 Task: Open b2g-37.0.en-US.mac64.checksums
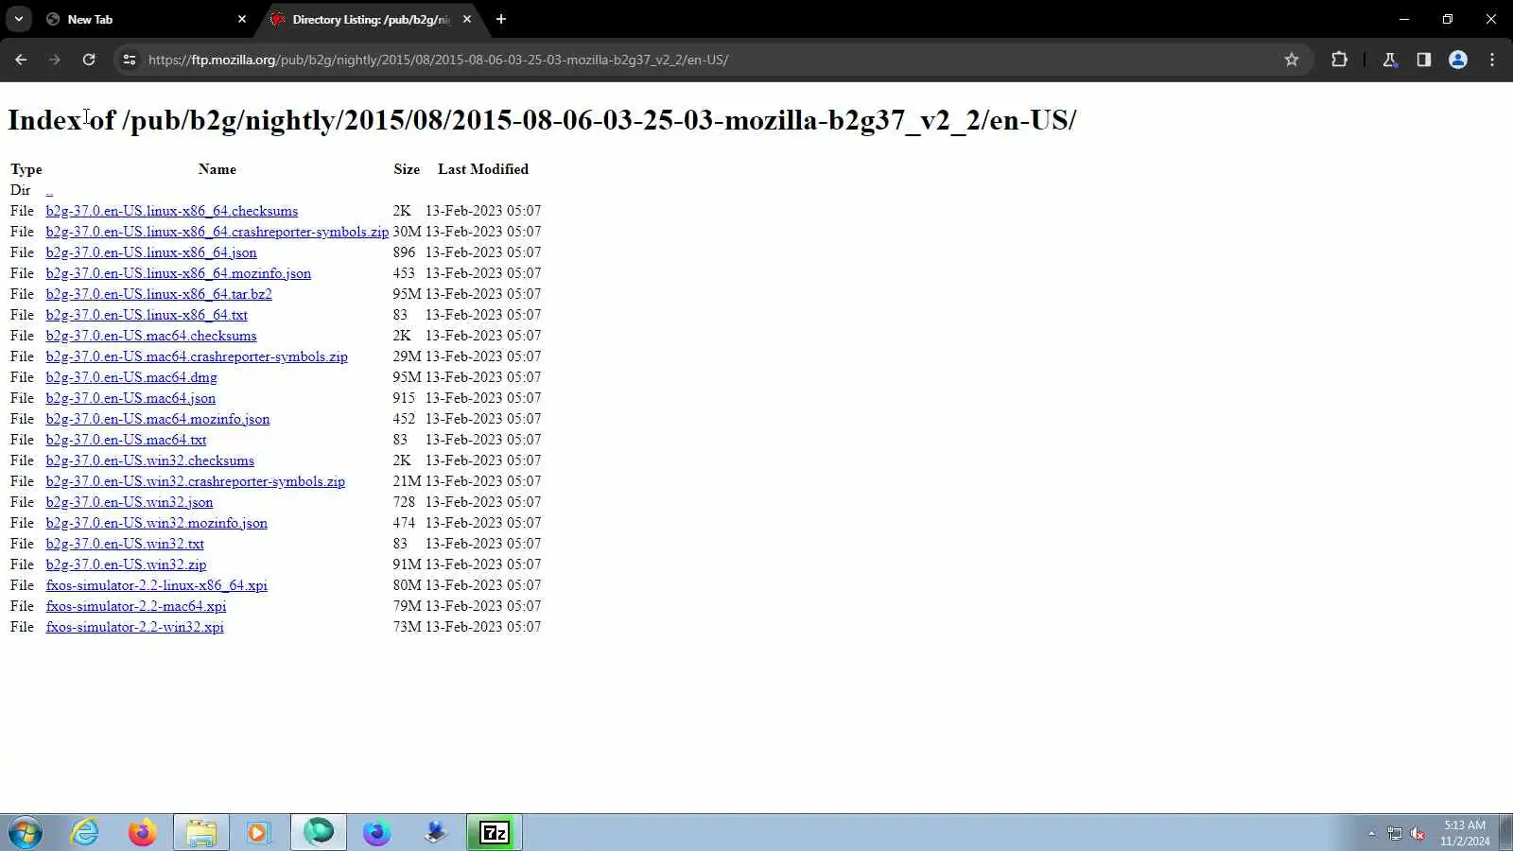tap(151, 336)
